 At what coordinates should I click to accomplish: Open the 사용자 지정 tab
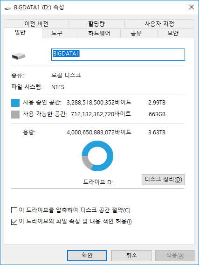159,24
